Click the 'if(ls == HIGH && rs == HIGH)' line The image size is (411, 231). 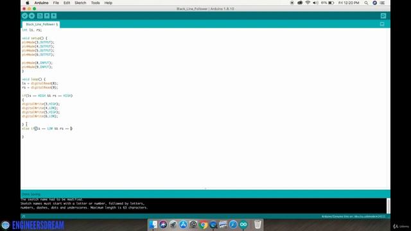click(47, 96)
